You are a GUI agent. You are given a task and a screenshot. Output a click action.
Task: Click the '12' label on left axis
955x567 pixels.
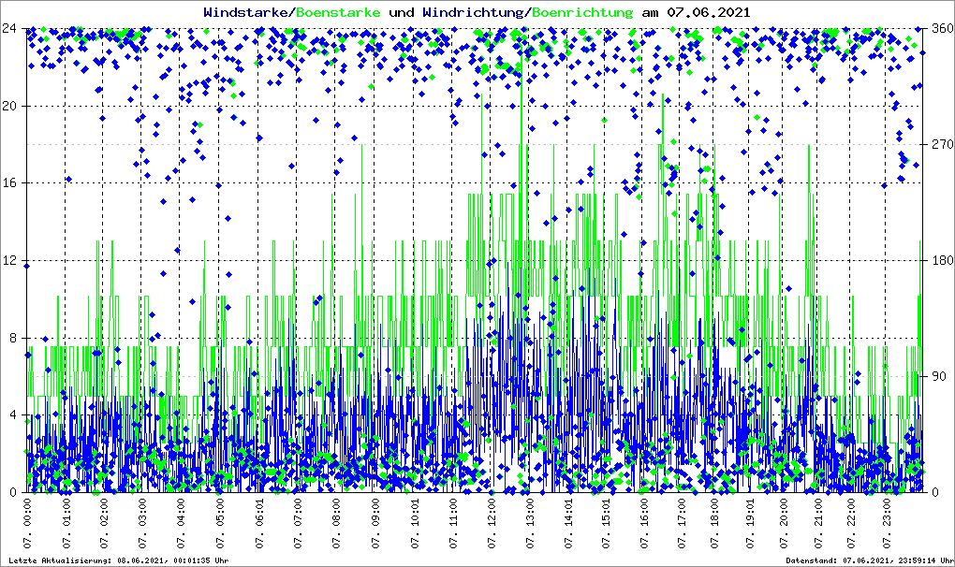(x=11, y=261)
